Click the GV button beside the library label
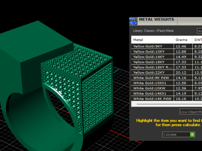This screenshot has width=202, height=151. coord(199,31)
